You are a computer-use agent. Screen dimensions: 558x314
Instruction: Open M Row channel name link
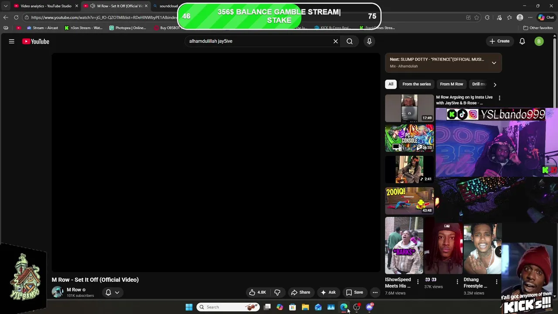coord(74,290)
